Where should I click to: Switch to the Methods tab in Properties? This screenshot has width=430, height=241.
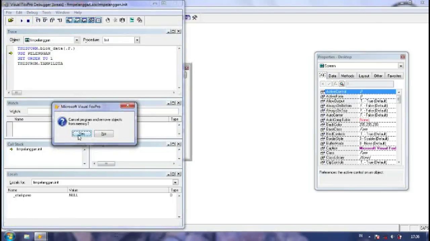coord(347,76)
